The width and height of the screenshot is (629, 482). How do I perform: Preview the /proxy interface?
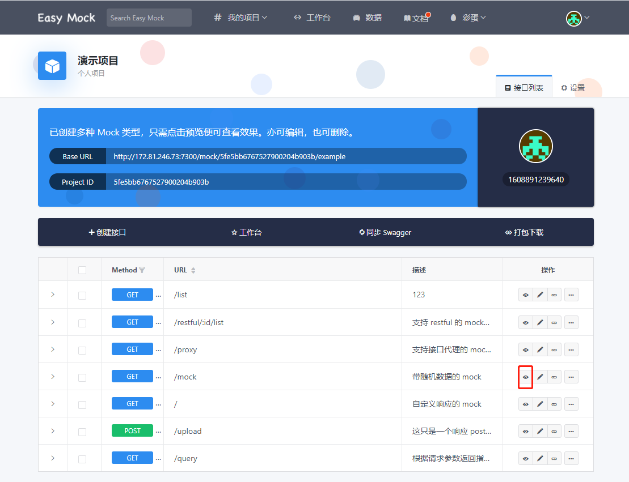[x=526, y=350]
